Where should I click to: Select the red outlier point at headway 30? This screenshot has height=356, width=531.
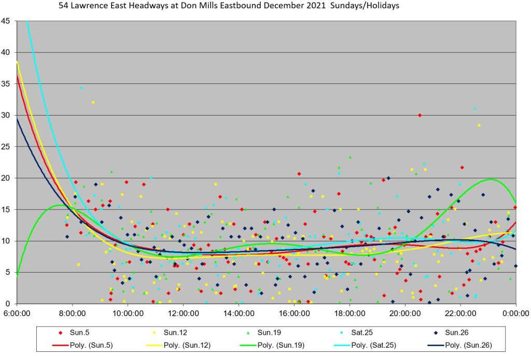[420, 115]
